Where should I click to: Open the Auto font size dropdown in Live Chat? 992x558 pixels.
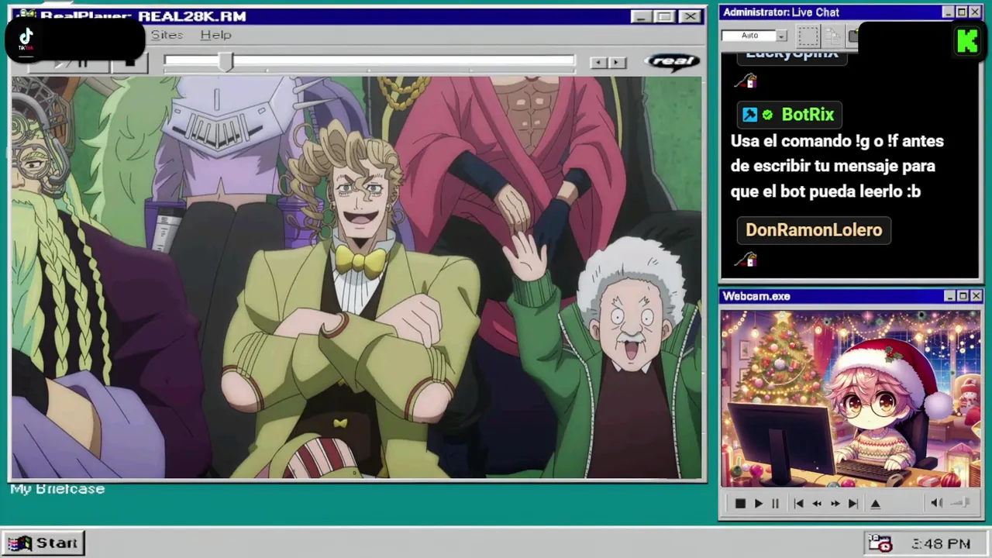781,36
